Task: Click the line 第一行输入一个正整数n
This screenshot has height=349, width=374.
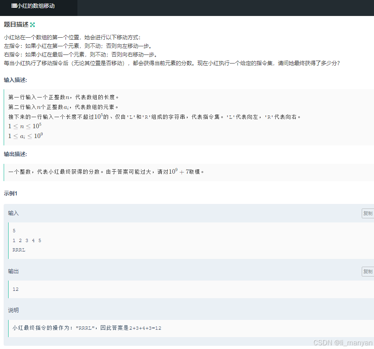Action: click(63, 97)
